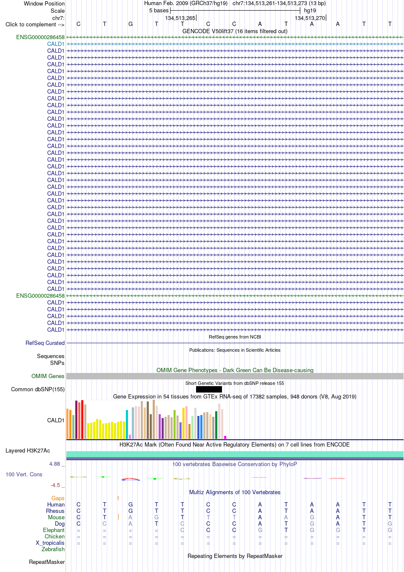The width and height of the screenshot is (404, 572).
Task: Click the orange Gaps row label
Action: [x=58, y=498]
